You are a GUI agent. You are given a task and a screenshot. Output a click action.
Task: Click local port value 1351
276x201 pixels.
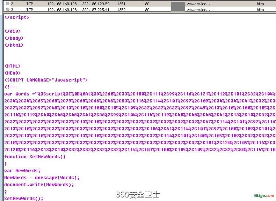121,4
